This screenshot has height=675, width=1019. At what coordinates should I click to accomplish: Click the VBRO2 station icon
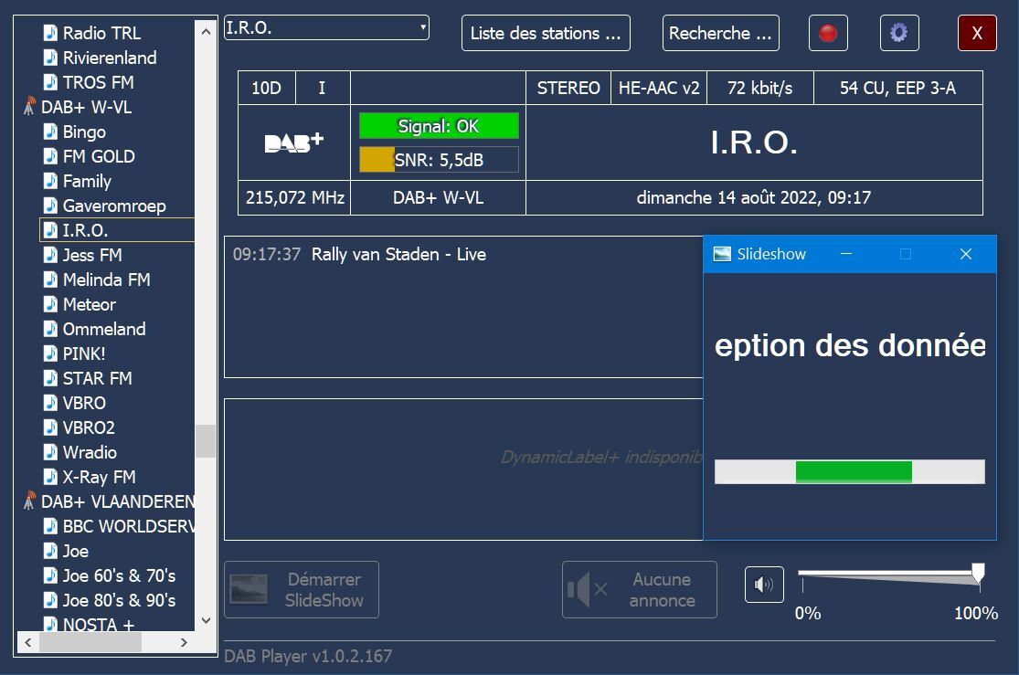[50, 427]
